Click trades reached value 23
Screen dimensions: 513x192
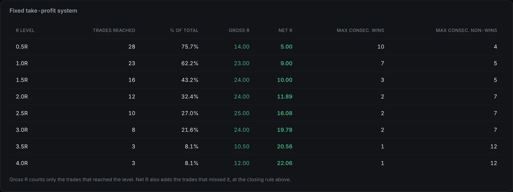pyautogui.click(x=132, y=63)
